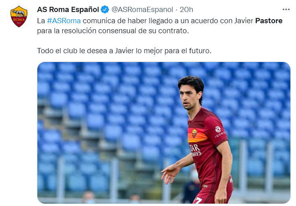Screen dimensions: 296x206
Task: Click the blue verified badge
Action: (x=105, y=9)
